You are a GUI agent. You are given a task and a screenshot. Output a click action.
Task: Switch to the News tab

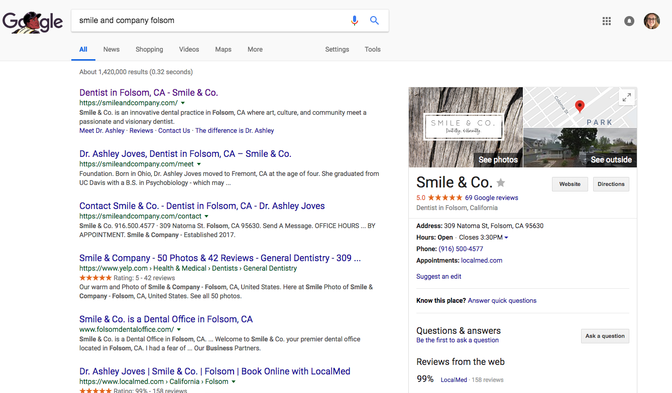(111, 49)
